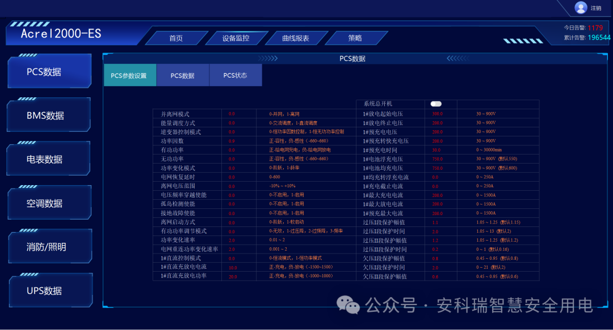613x330 pixels.
Task: Click the 1#预充最大电流 row label
Action: pyautogui.click(x=383, y=213)
